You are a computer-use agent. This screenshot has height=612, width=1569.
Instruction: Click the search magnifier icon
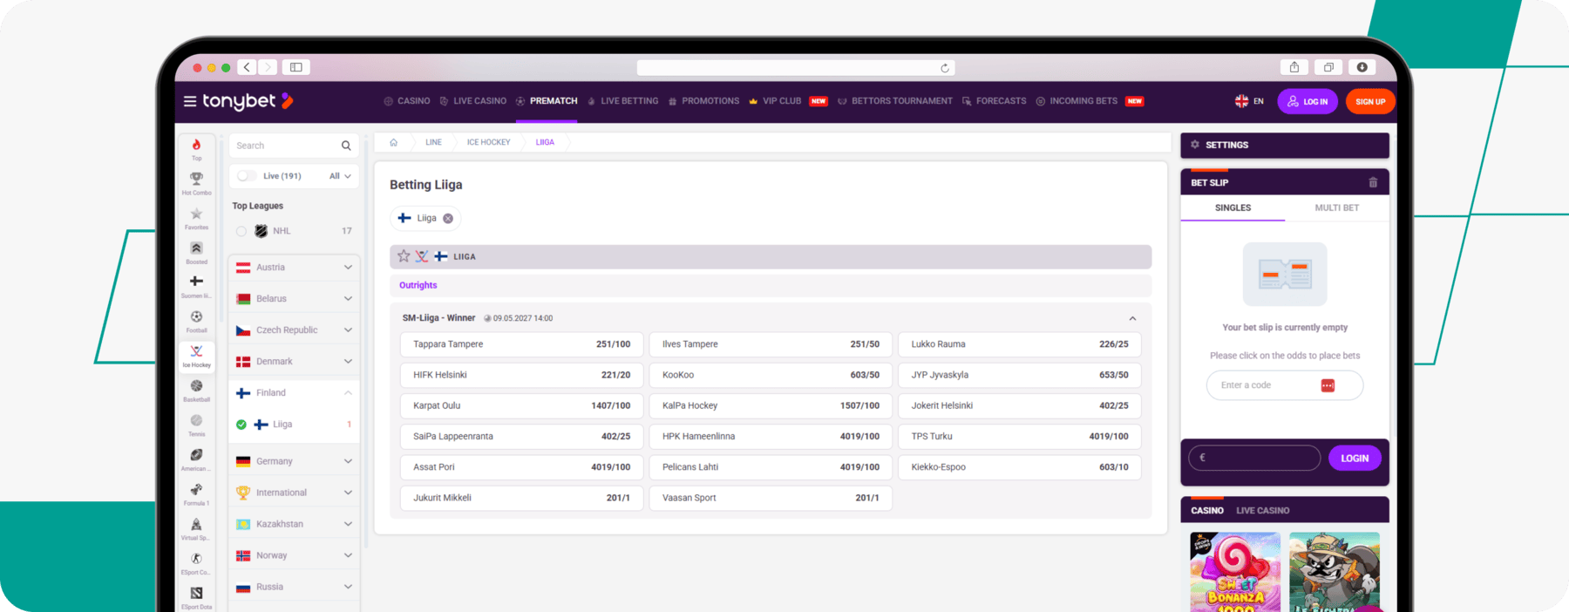click(346, 146)
